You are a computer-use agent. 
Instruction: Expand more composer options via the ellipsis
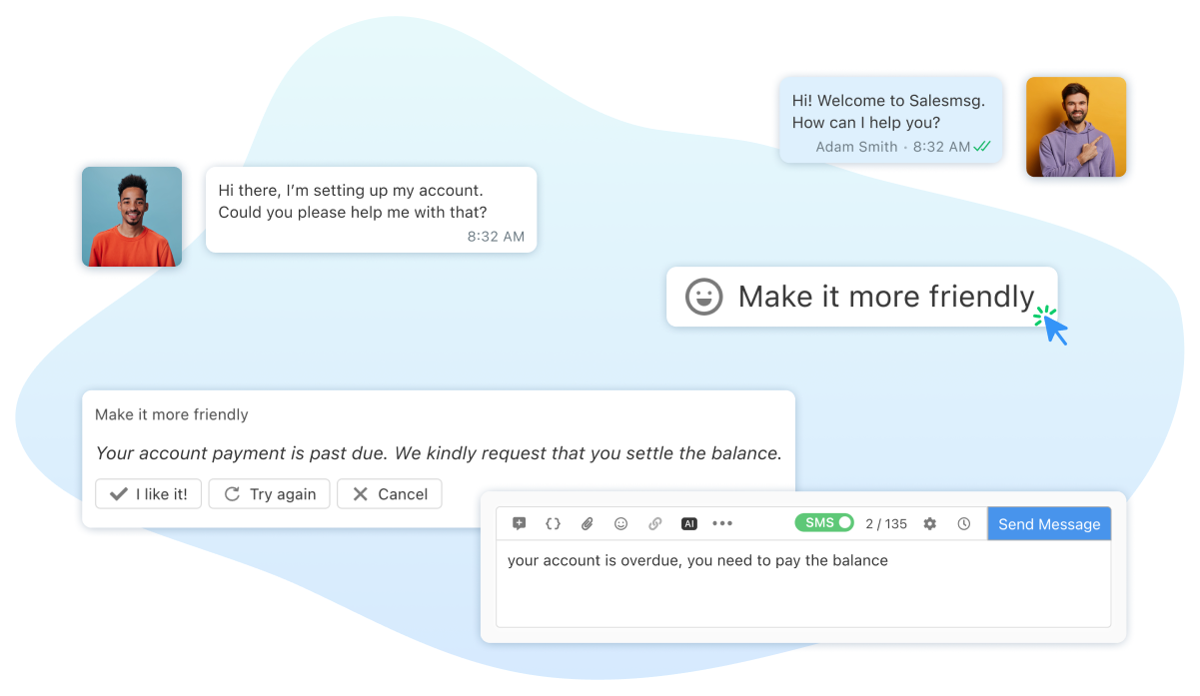(721, 523)
